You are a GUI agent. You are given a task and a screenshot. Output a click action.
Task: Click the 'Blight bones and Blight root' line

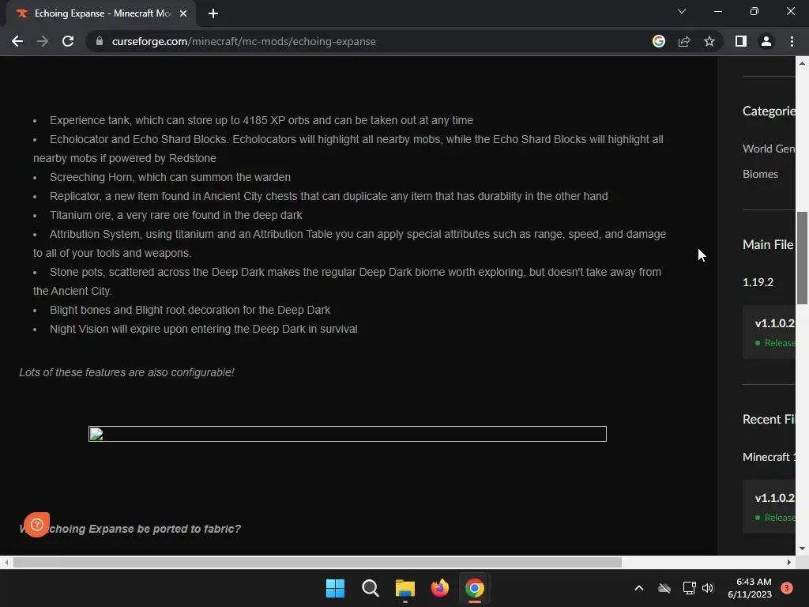[190, 310]
